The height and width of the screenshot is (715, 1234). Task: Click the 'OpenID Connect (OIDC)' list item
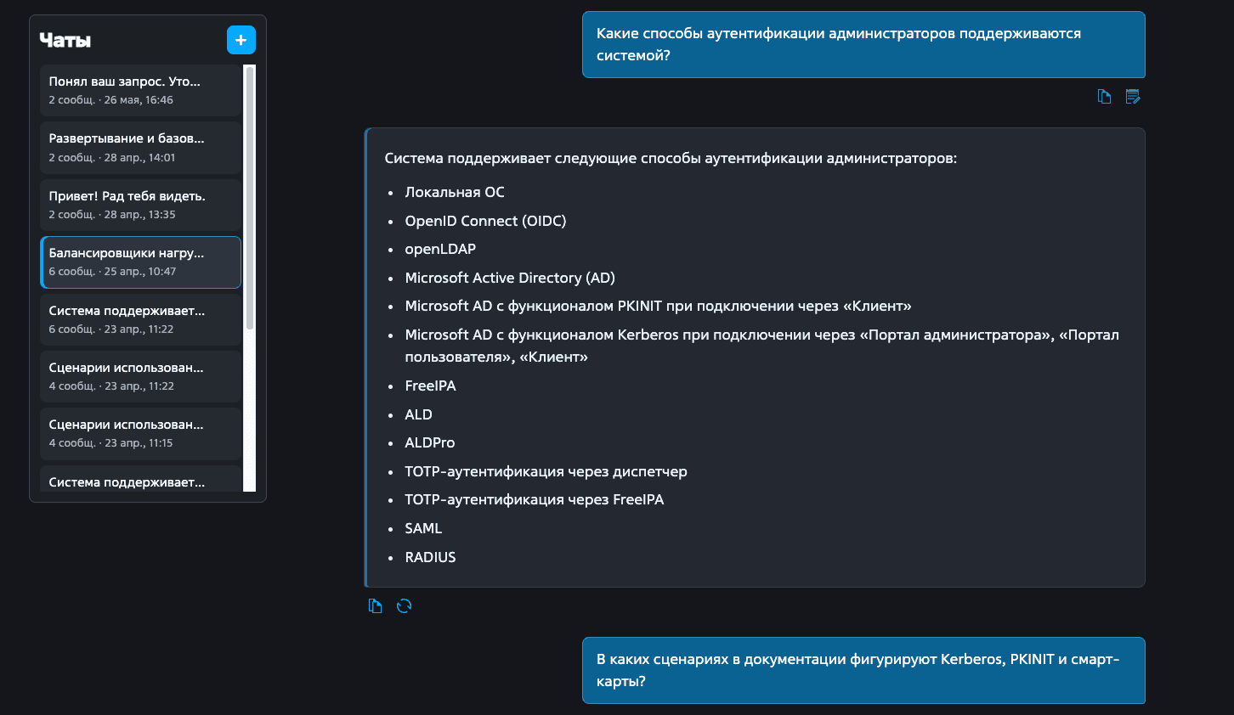[485, 221]
